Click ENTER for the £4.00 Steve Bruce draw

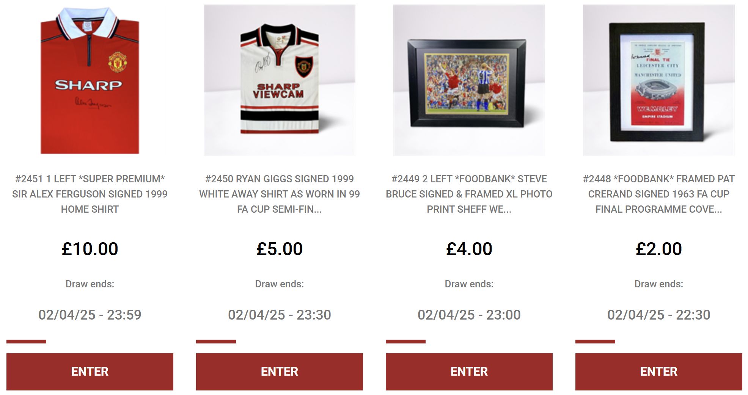[469, 371]
